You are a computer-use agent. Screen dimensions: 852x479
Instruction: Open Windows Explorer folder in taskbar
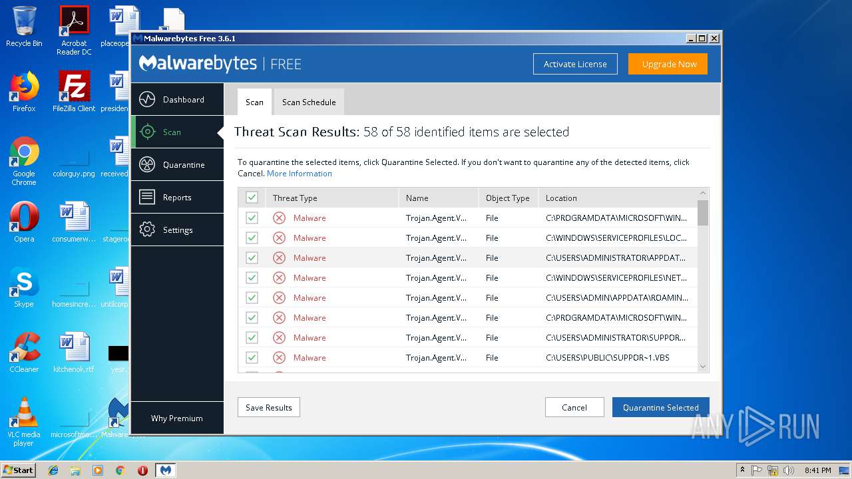coord(75,470)
